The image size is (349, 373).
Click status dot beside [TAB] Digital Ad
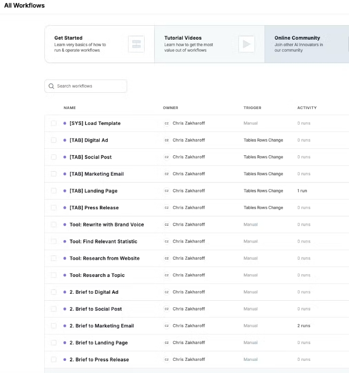click(65, 140)
